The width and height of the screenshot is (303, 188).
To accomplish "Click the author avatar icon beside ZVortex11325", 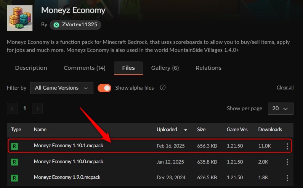I will (56, 25).
